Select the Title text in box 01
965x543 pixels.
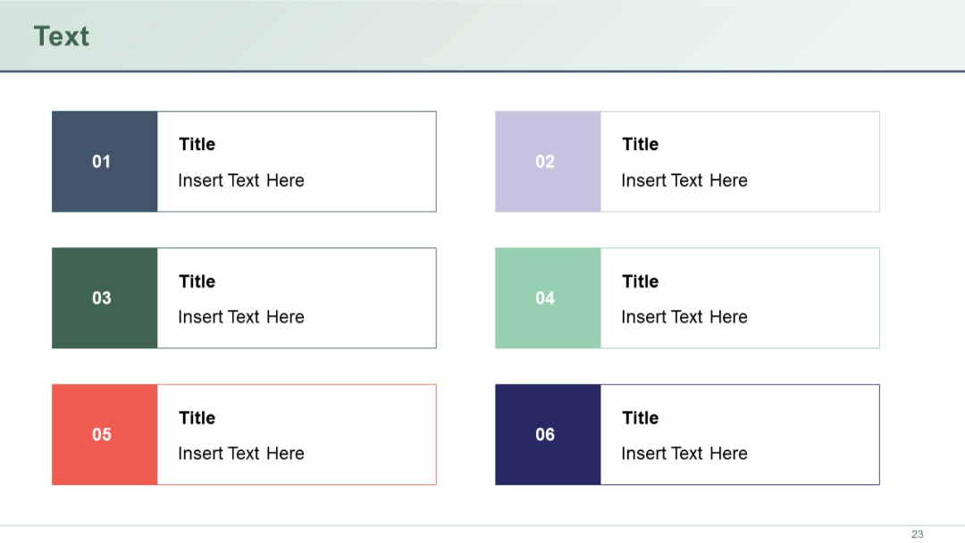[196, 144]
